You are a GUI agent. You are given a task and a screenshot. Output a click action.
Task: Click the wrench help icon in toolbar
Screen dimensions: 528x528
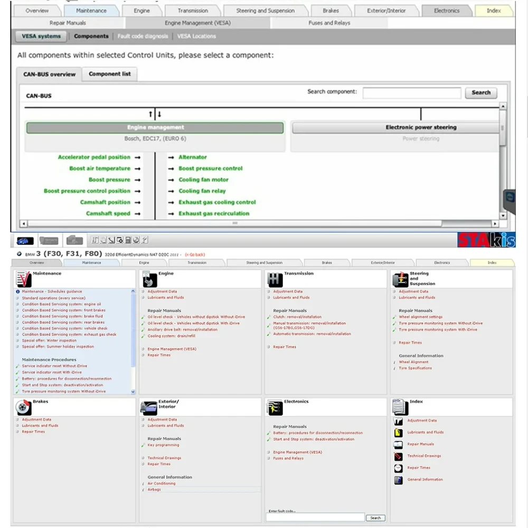click(x=144, y=240)
